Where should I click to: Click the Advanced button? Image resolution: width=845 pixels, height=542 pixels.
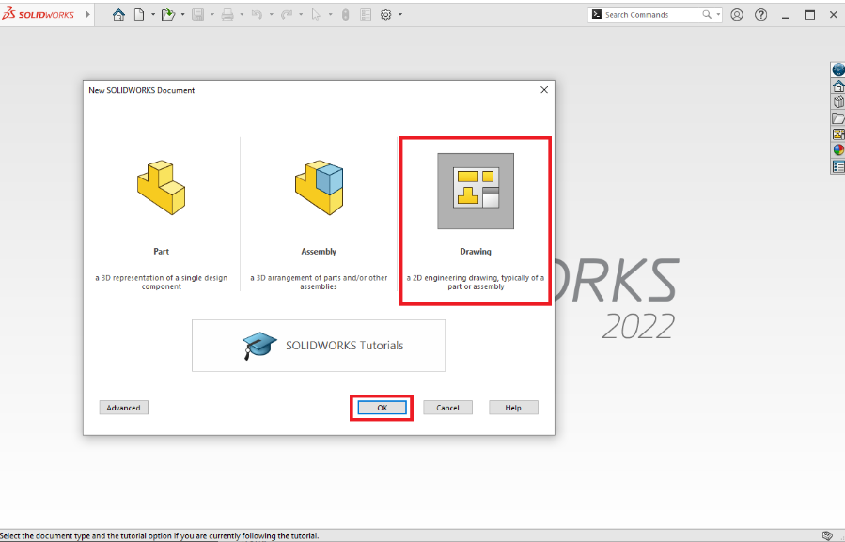pyautogui.click(x=123, y=408)
